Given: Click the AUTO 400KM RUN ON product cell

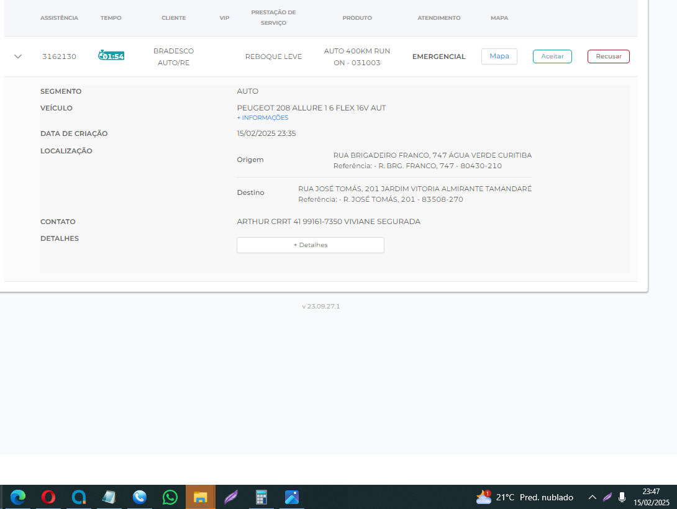Looking at the screenshot, I should (x=357, y=56).
